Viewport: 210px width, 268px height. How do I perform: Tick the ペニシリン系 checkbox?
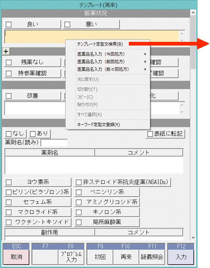(79, 192)
